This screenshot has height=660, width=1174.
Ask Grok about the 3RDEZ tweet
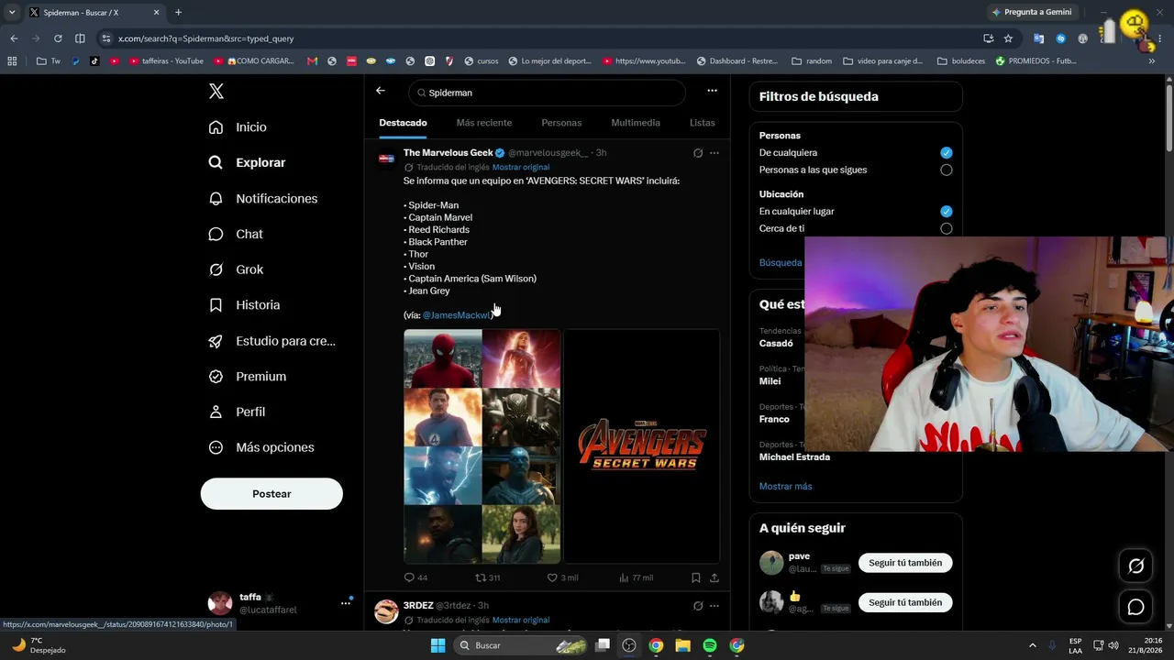click(x=698, y=606)
